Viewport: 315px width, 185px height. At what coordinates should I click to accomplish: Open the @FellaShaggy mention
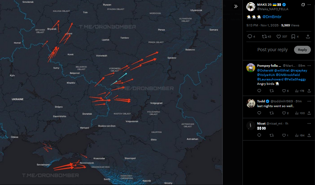tap(295, 79)
